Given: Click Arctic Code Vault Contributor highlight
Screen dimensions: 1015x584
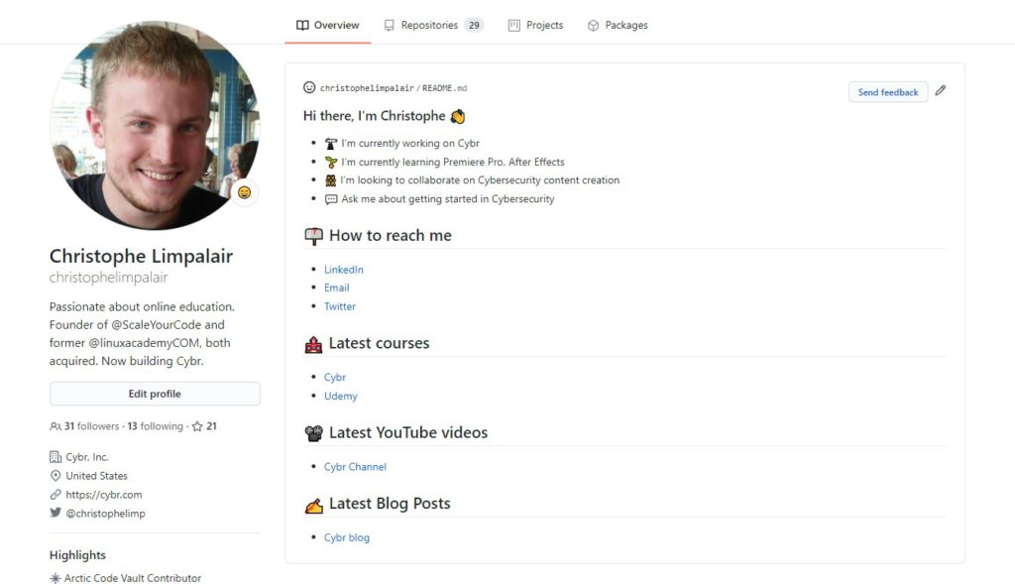Looking at the screenshot, I should [133, 577].
